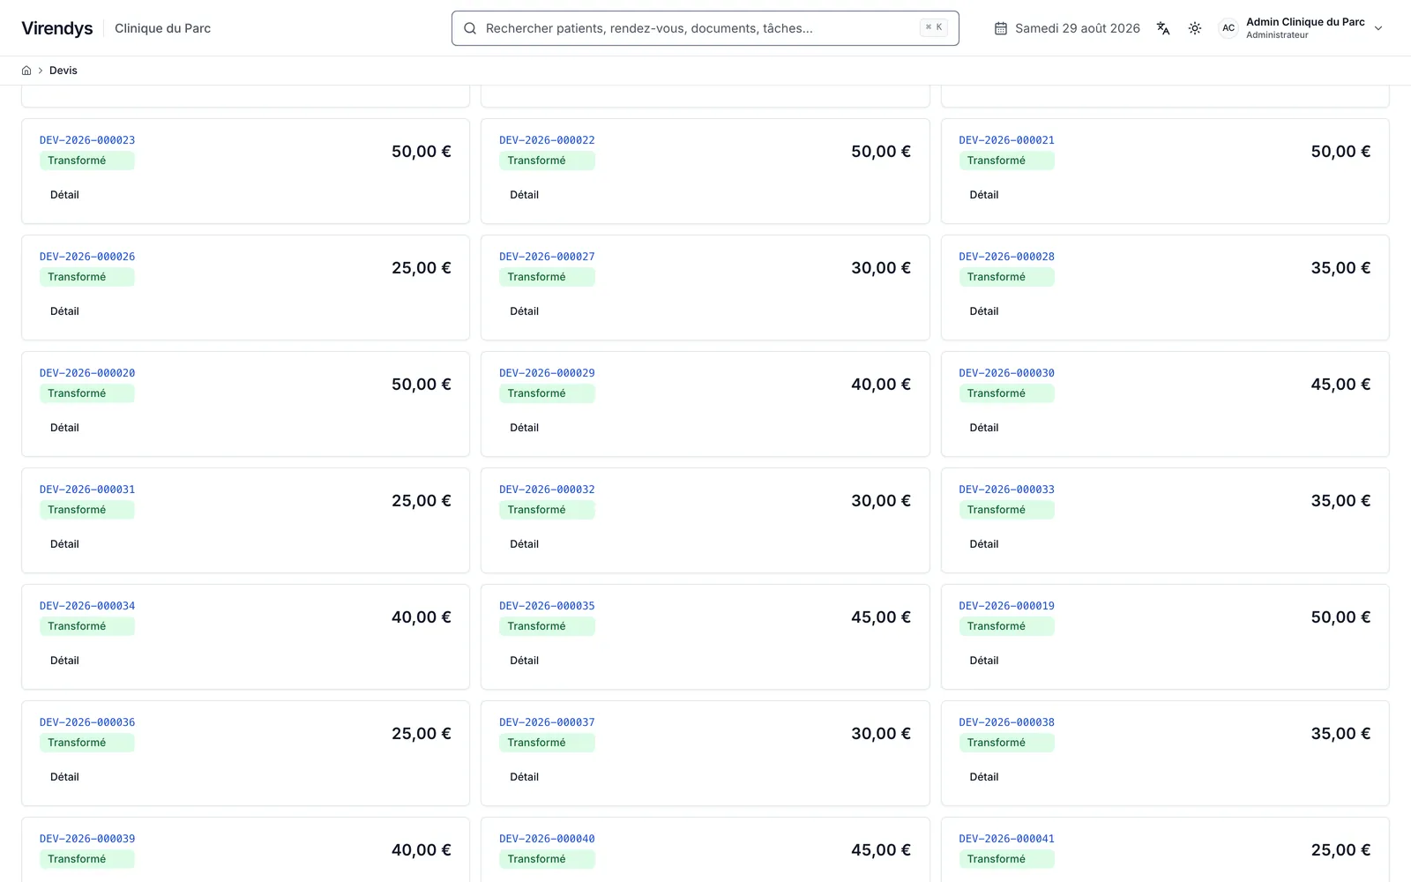This screenshot has height=882, width=1411.
Task: Click Transformé badge on DEV-2026-000040
Action: (547, 859)
